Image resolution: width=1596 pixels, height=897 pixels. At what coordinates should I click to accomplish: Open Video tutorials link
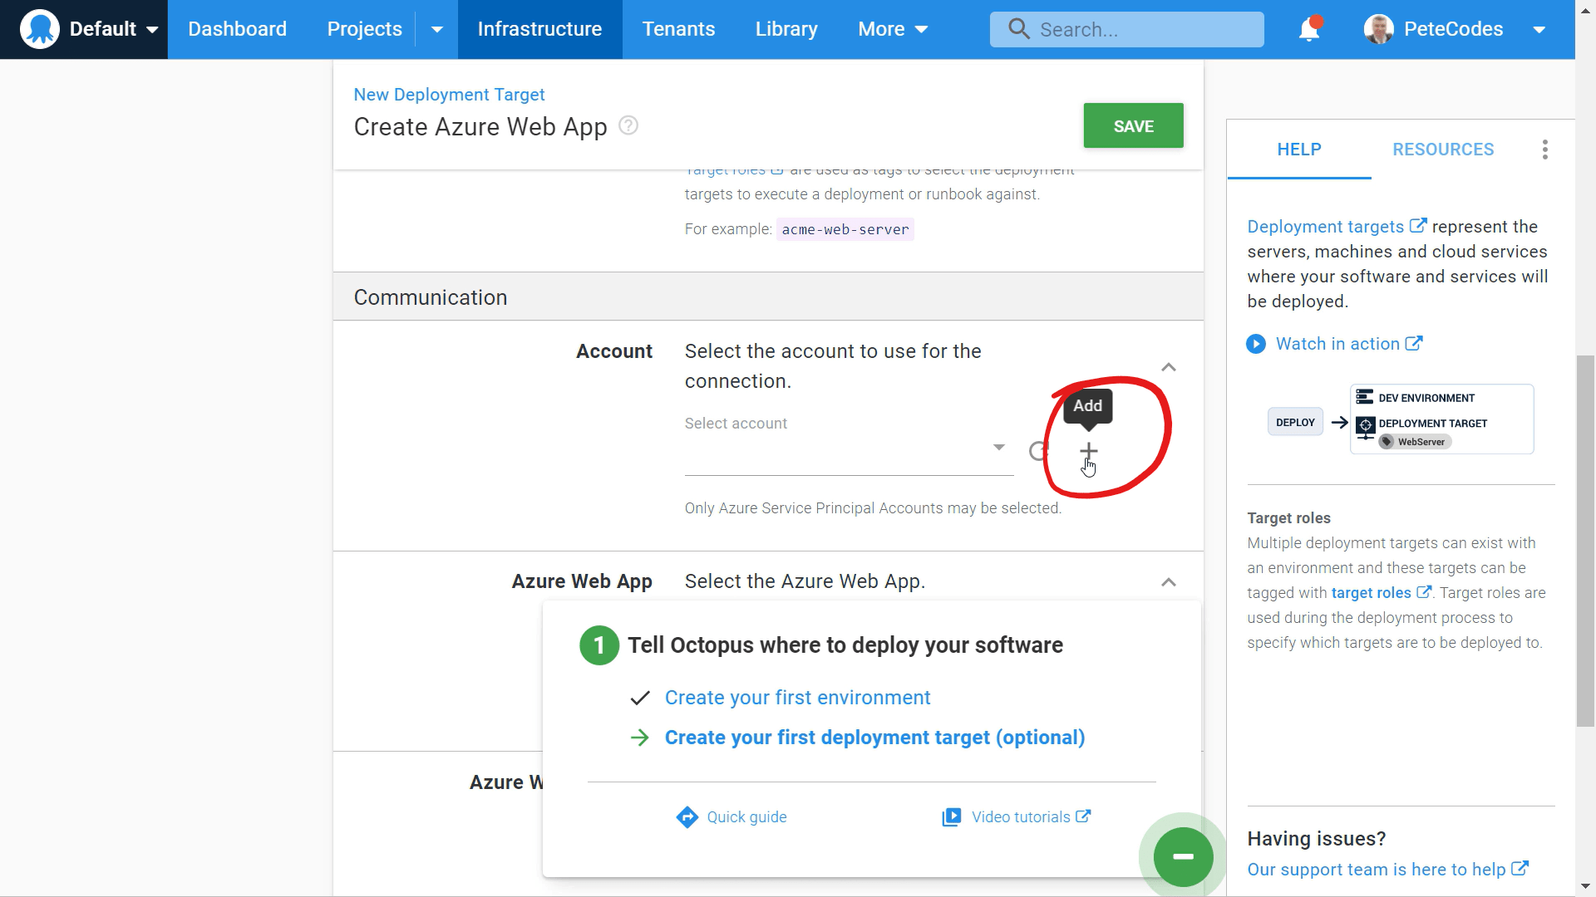(1031, 817)
